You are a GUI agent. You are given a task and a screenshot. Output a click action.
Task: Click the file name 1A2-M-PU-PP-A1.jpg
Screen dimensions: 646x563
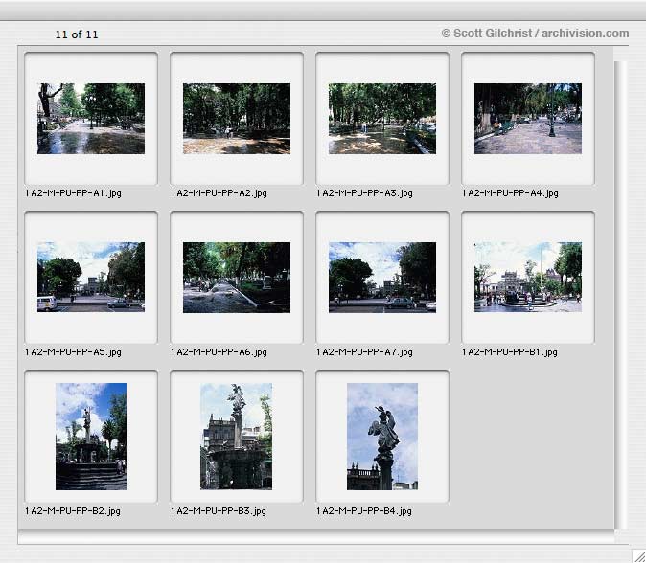coord(74,193)
